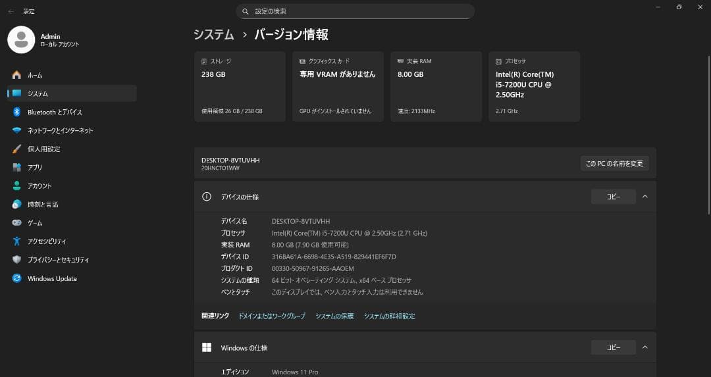Open 時刻と言語 settings

[72, 205]
